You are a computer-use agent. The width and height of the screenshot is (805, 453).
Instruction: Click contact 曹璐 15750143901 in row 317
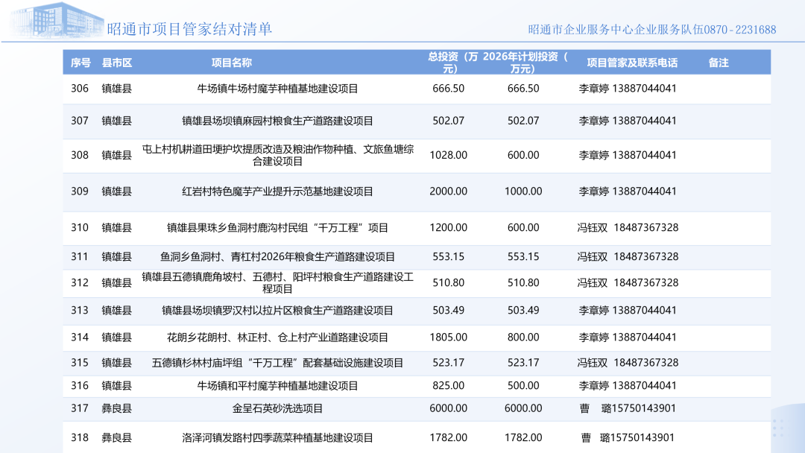628,408
